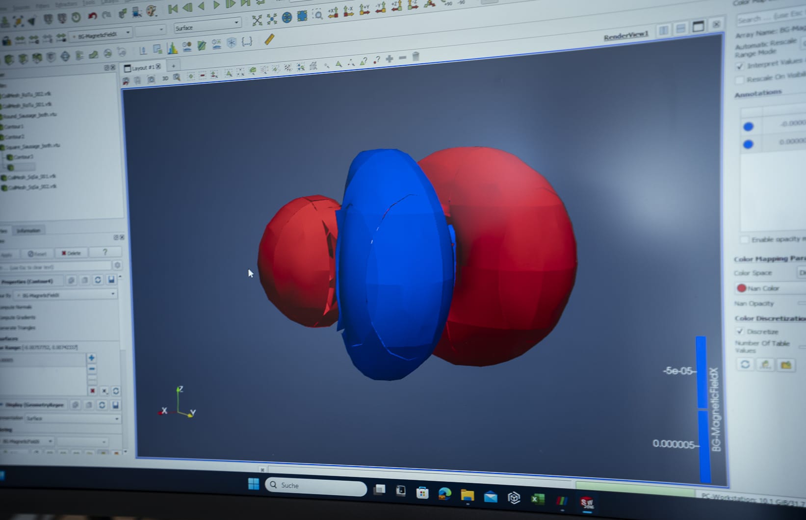The image size is (806, 520).
Task: Toggle the Interpret Values checkbox
Action: point(740,66)
